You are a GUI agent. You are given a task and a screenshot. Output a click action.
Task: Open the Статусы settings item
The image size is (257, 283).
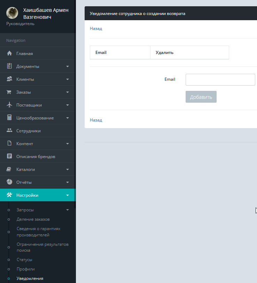(24, 260)
